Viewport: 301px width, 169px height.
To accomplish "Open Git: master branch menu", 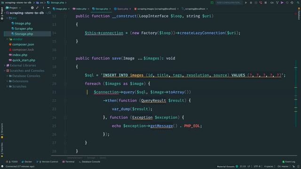I will point(284,166).
